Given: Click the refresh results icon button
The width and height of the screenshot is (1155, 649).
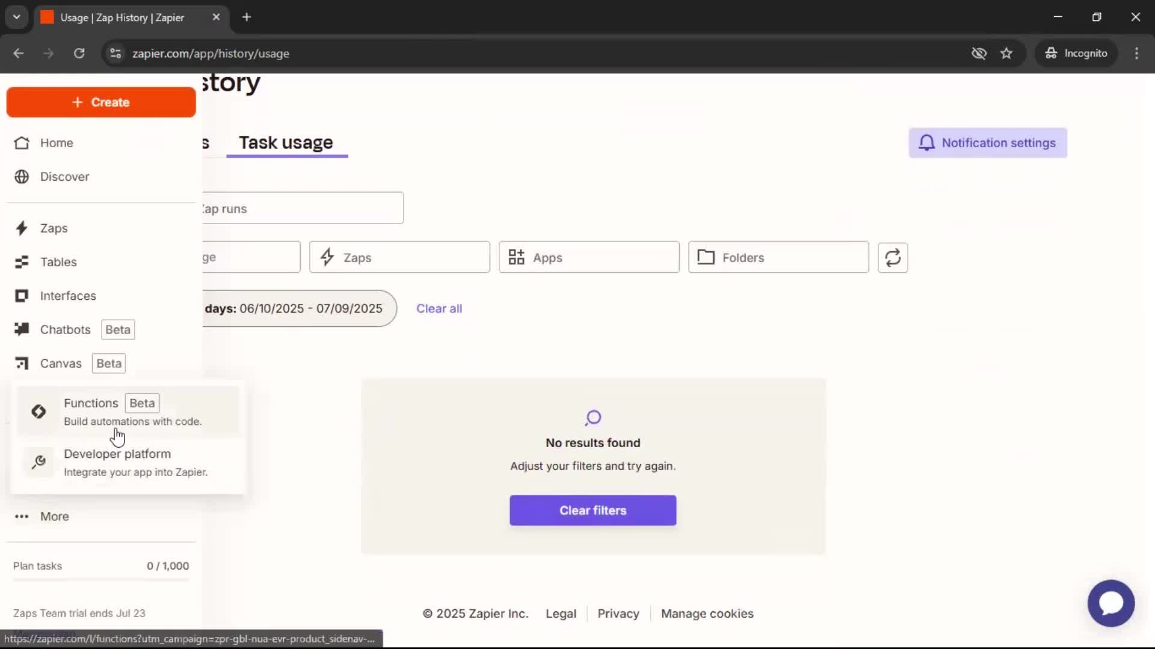Looking at the screenshot, I should click(x=893, y=258).
